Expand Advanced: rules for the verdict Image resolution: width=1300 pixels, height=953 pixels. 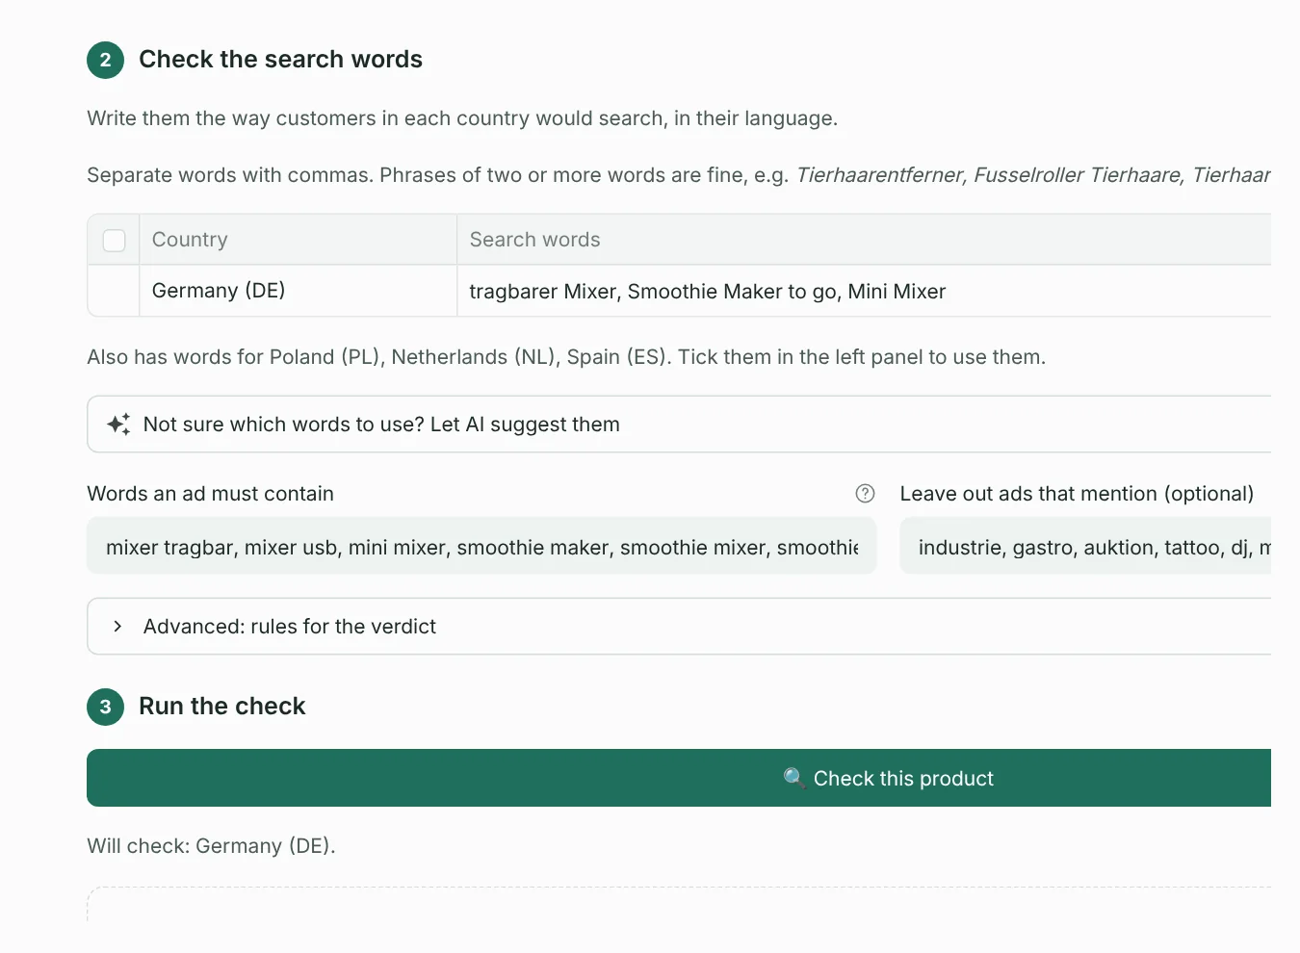point(679,627)
